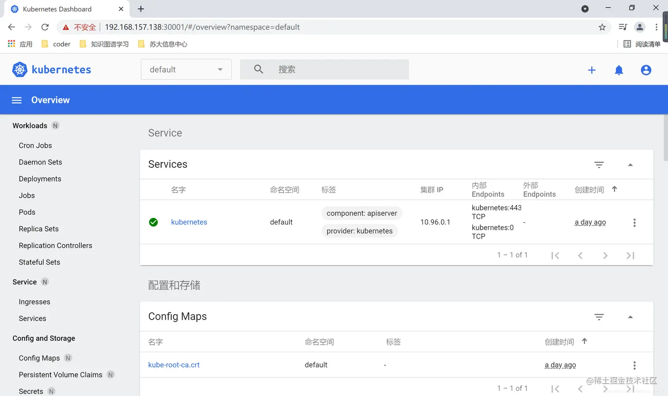The width and height of the screenshot is (668, 396).
Task: Go to last page of Services list
Action: point(630,255)
